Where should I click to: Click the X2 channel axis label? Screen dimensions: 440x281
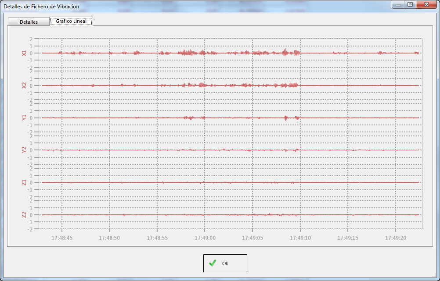[24, 85]
